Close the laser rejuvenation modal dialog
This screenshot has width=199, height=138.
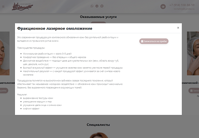[x=178, y=28]
